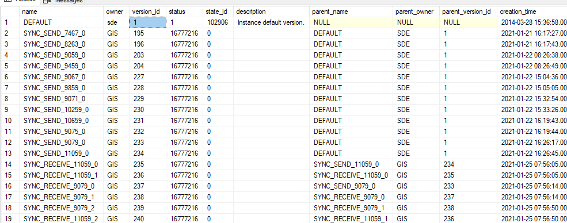This screenshot has height=223, width=567.
Task: Select SYNC_RECEIVE_9079_2 in the name column
Action: tap(61, 207)
